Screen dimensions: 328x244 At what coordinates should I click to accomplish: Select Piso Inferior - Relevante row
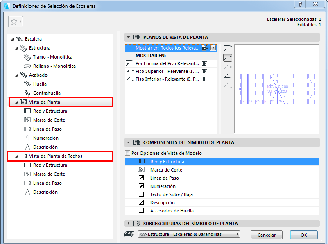click(x=171, y=79)
